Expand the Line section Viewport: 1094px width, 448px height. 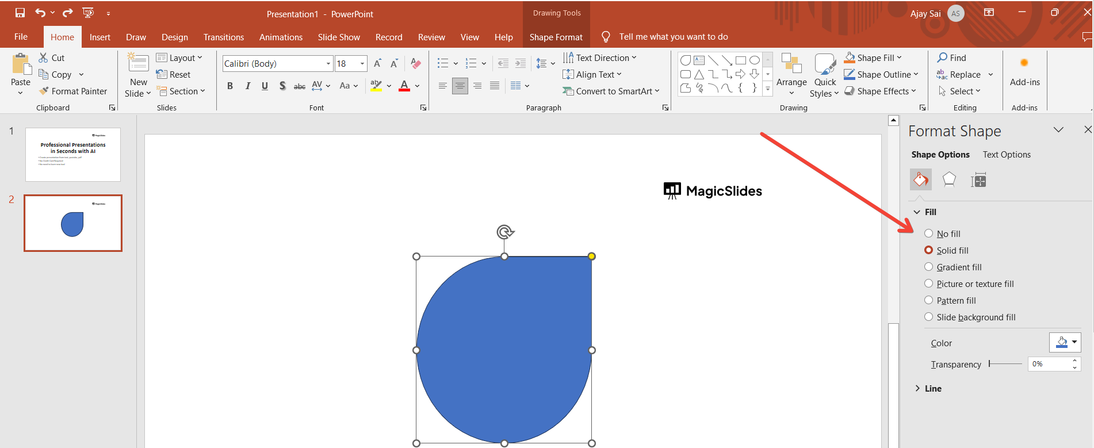[932, 388]
